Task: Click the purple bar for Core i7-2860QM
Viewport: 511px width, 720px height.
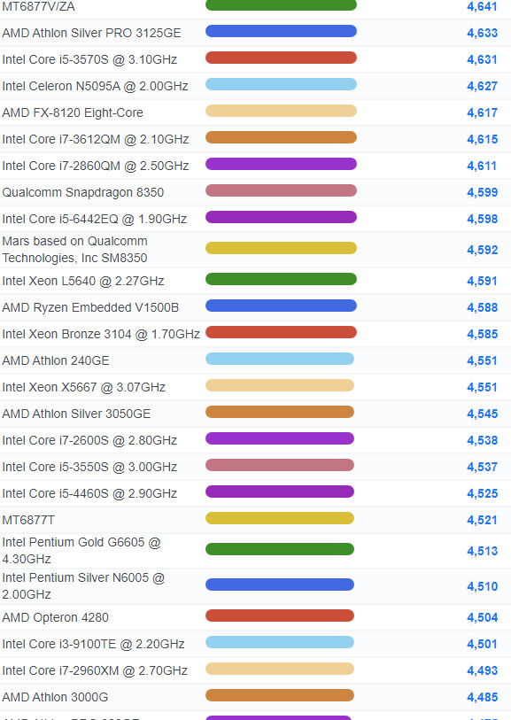Action: 281,164
